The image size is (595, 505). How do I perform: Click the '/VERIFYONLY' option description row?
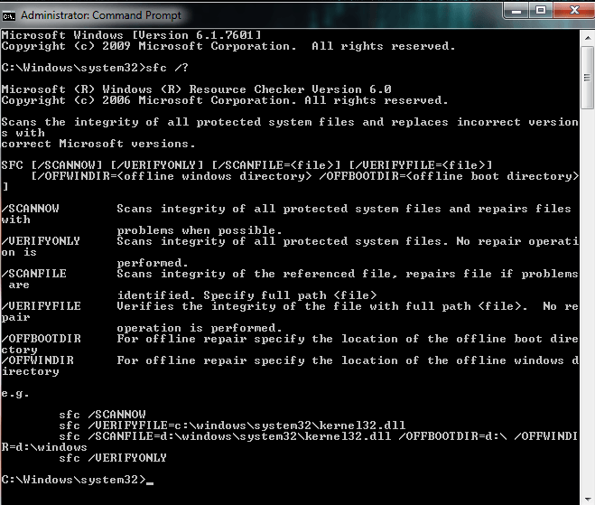click(290, 252)
